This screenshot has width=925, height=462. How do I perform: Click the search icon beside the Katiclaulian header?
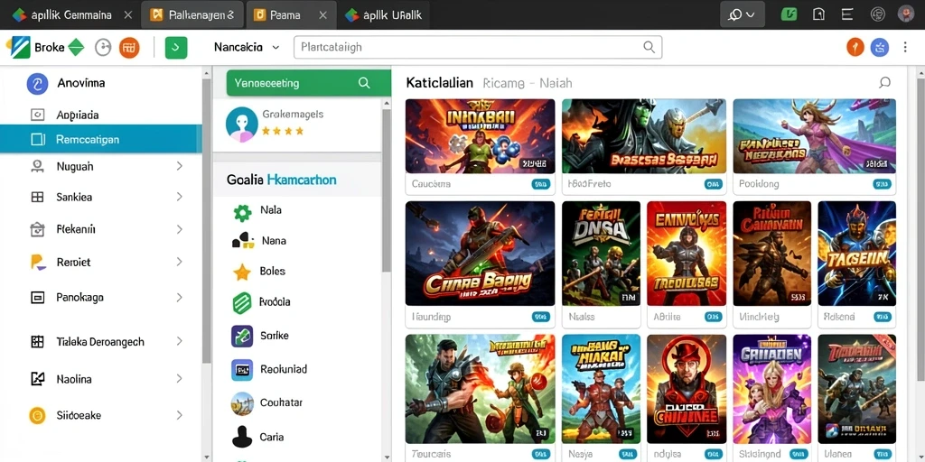(884, 83)
